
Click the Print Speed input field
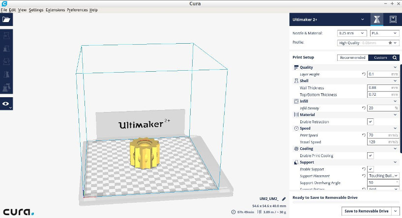click(383, 135)
